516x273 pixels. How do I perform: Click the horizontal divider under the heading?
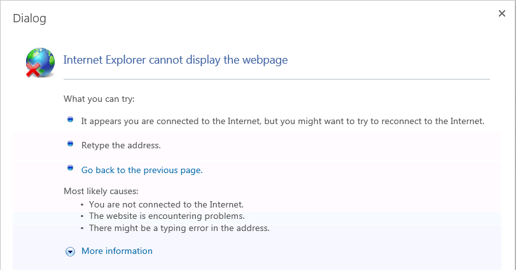[x=276, y=79]
